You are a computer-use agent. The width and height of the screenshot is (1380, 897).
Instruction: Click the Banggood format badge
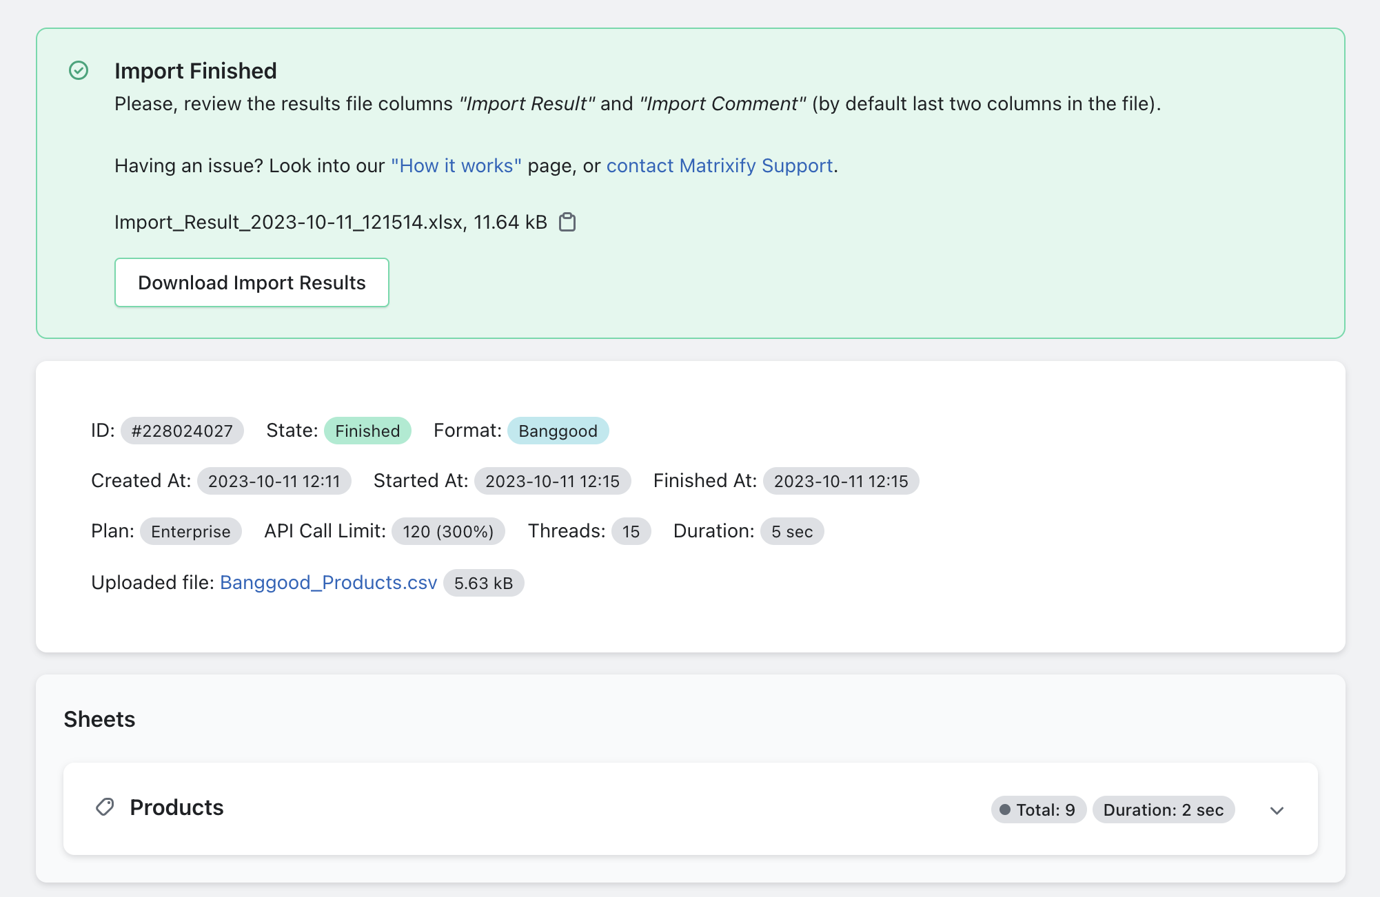click(558, 430)
